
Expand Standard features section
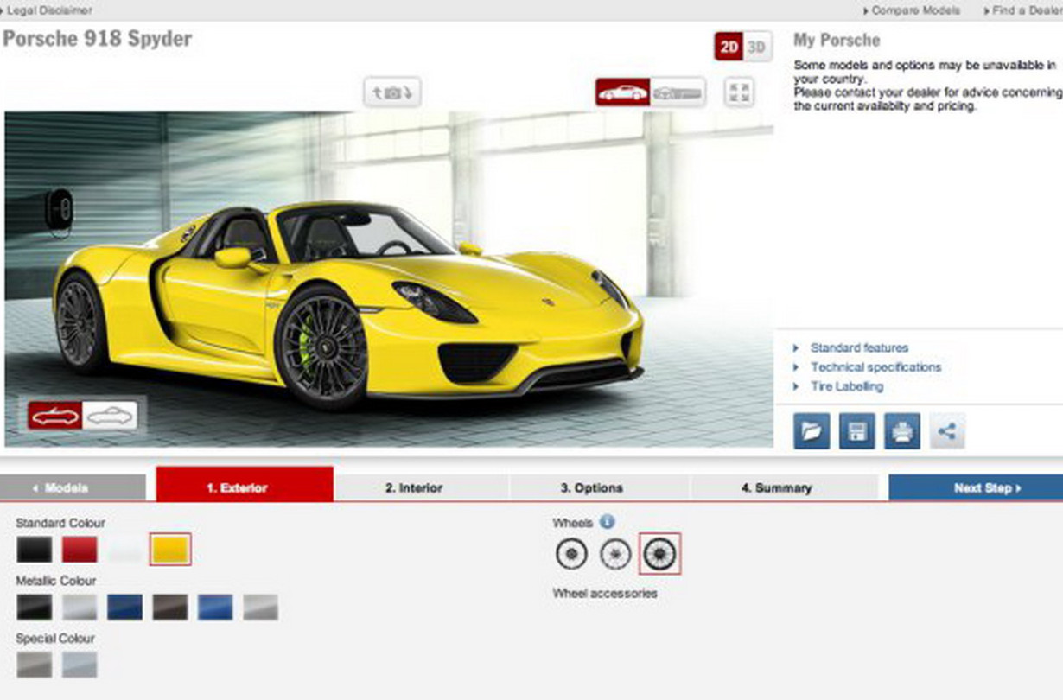[x=859, y=347]
